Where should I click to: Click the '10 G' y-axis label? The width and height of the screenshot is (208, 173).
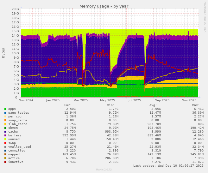click(x=16, y=53)
